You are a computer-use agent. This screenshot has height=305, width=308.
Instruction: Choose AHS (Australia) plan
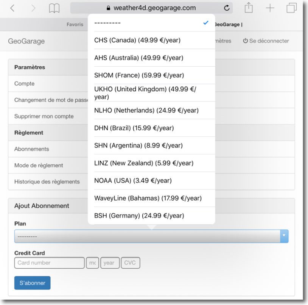(x=151, y=58)
